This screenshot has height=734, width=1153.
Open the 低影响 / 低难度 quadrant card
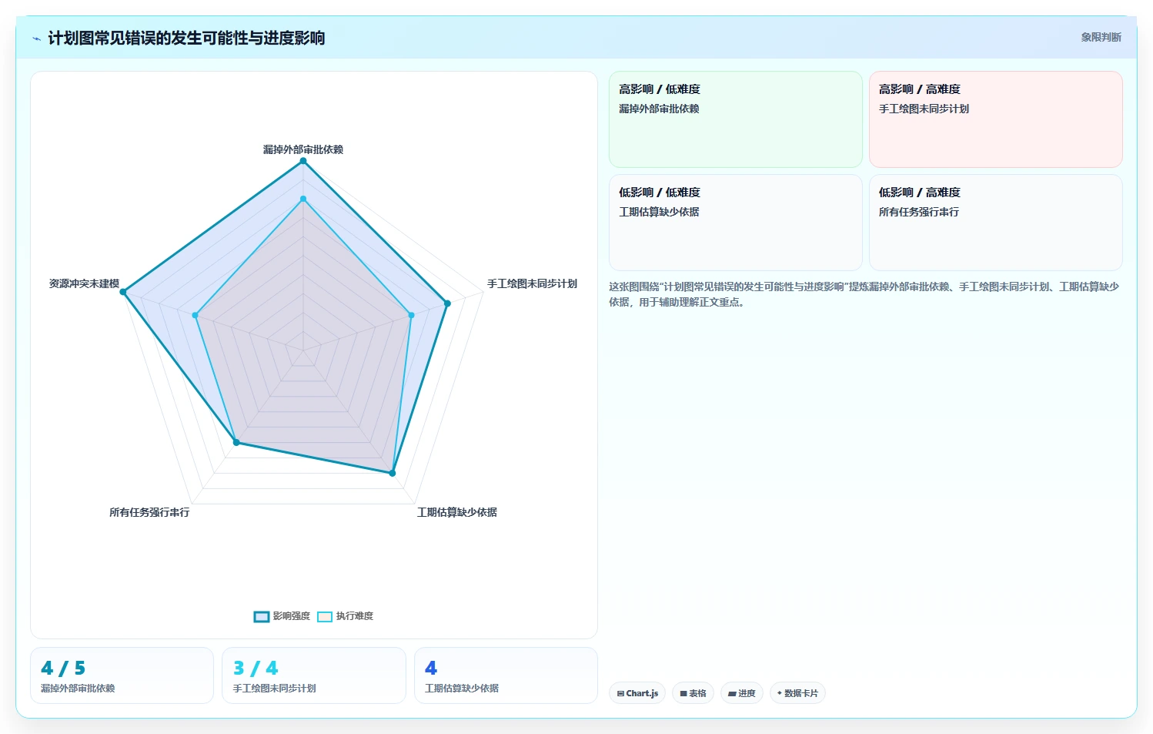736,223
